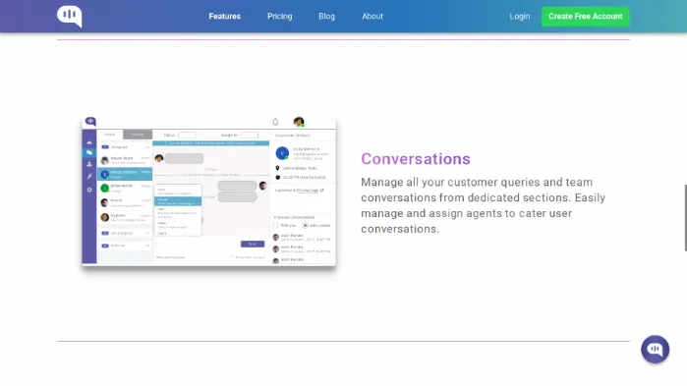Select the "With others" radio button

click(x=305, y=225)
